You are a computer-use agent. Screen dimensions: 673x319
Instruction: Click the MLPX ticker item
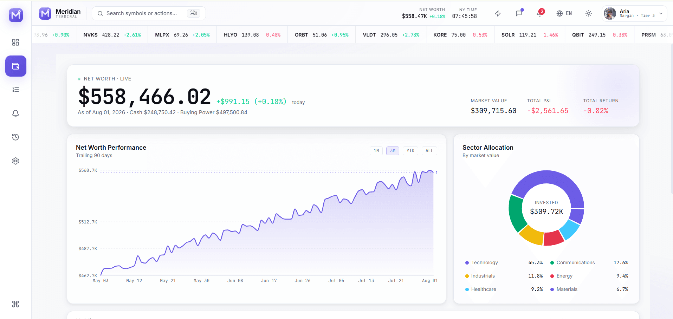pyautogui.click(x=182, y=35)
